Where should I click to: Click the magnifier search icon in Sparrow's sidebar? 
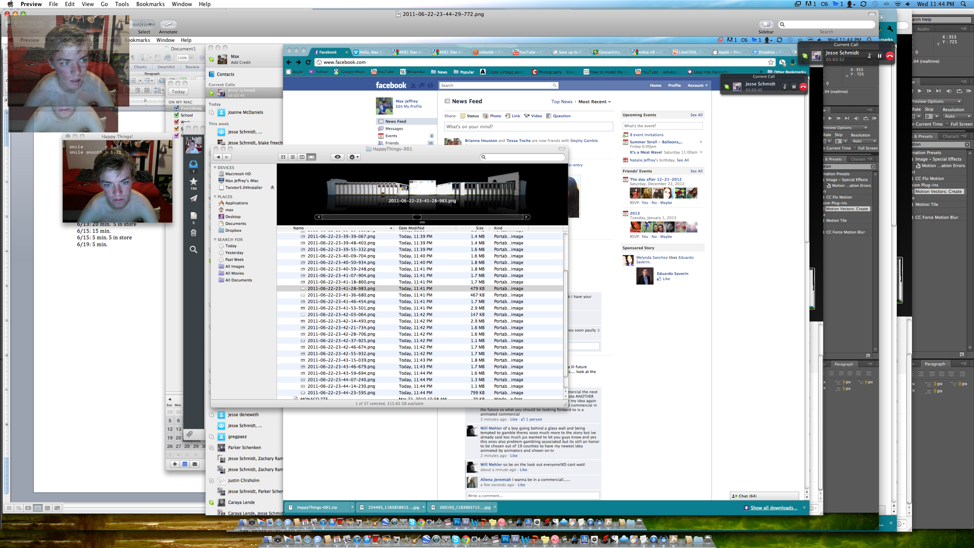(x=193, y=249)
